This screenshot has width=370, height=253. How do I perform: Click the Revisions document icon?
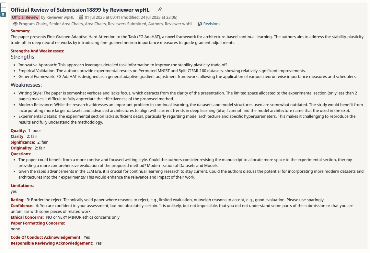[200, 24]
